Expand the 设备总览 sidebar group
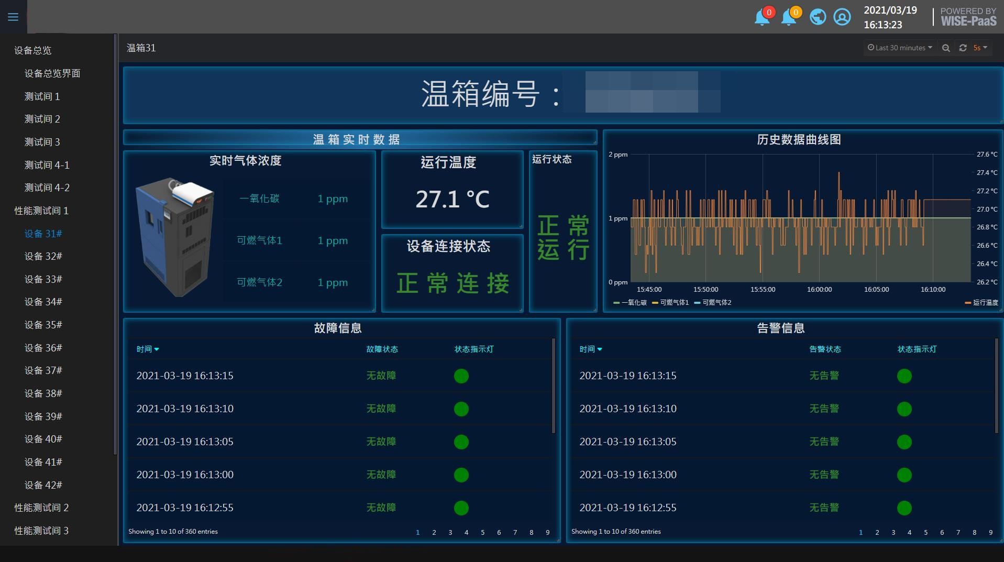Viewport: 1004px width, 562px height. (33, 50)
